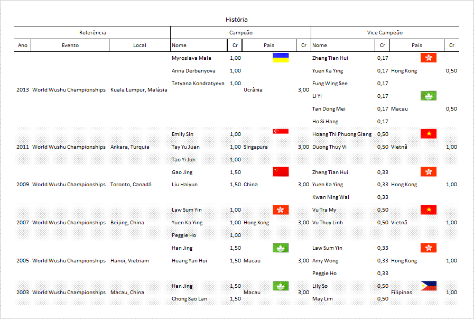Image resolution: width=474 pixels, height=319 pixels.
Task: Select the Vice Campeão group header
Action: click(385, 33)
